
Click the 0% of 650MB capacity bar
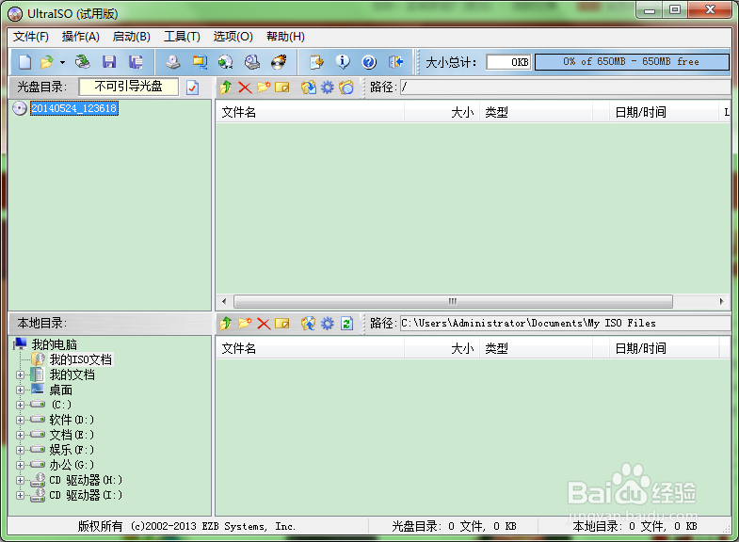pyautogui.click(x=632, y=62)
